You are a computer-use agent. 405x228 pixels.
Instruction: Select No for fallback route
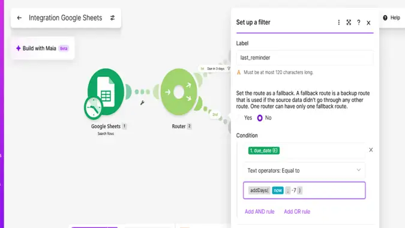260,118
